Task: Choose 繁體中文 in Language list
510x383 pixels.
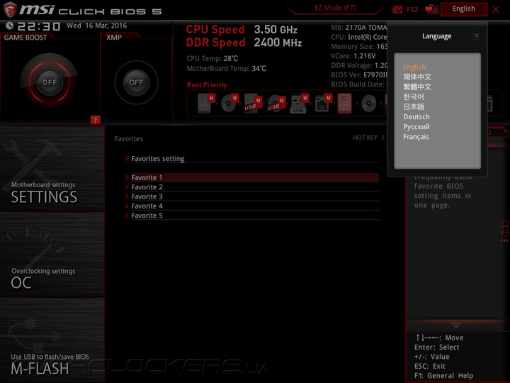Action: click(x=417, y=87)
